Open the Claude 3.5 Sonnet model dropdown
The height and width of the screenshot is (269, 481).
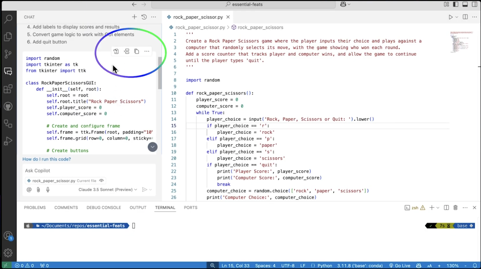click(x=107, y=190)
